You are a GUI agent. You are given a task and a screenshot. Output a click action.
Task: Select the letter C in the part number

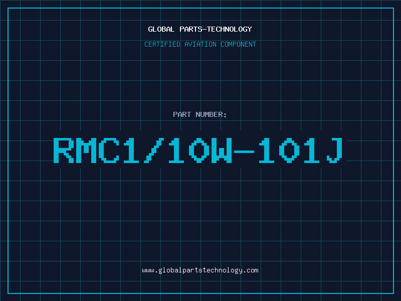109,150
